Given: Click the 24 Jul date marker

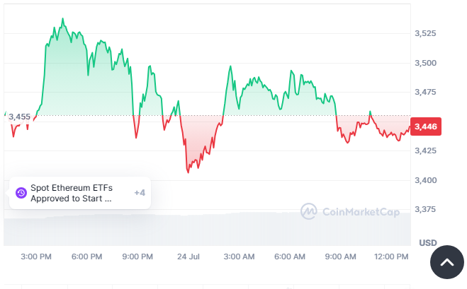Looking at the screenshot, I should (x=187, y=256).
